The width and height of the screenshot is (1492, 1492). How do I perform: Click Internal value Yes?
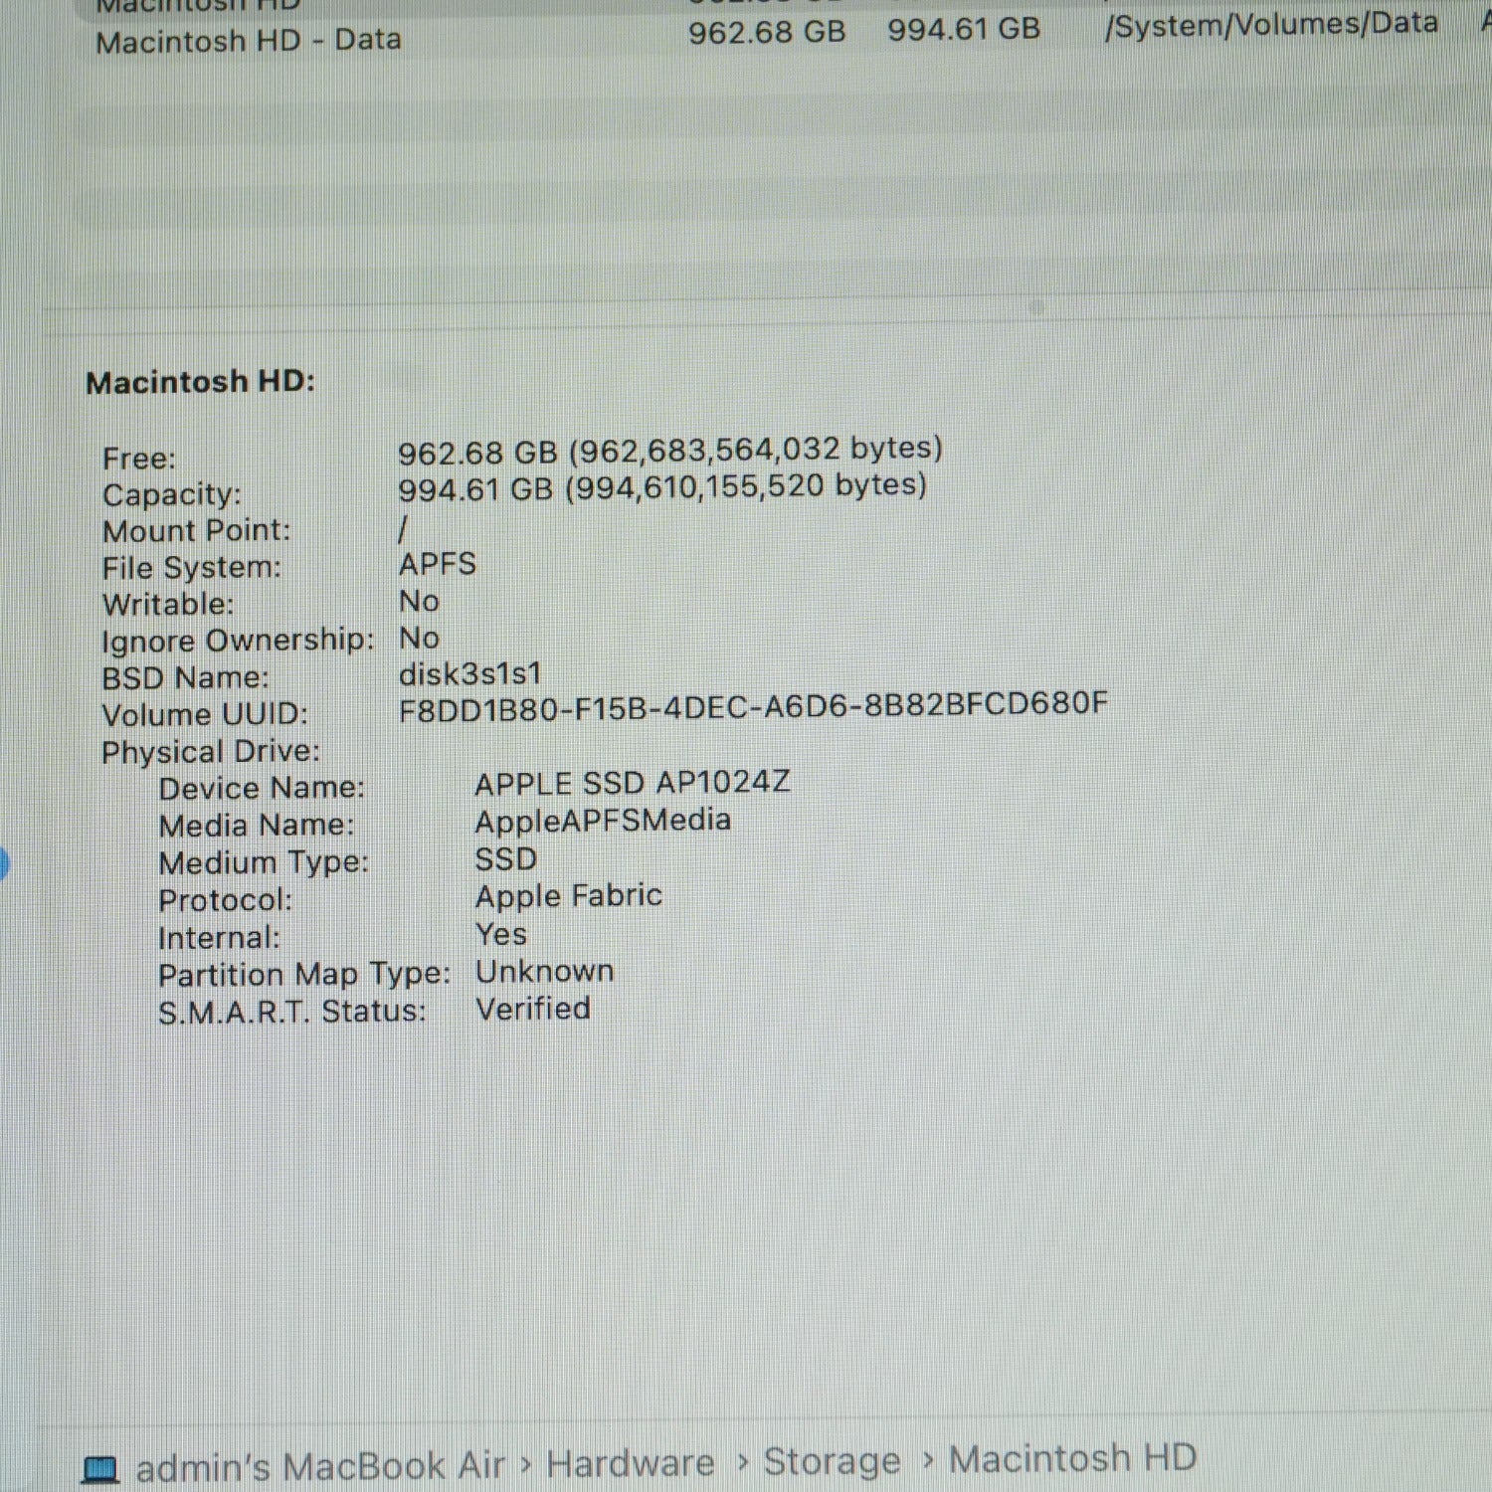click(x=501, y=935)
